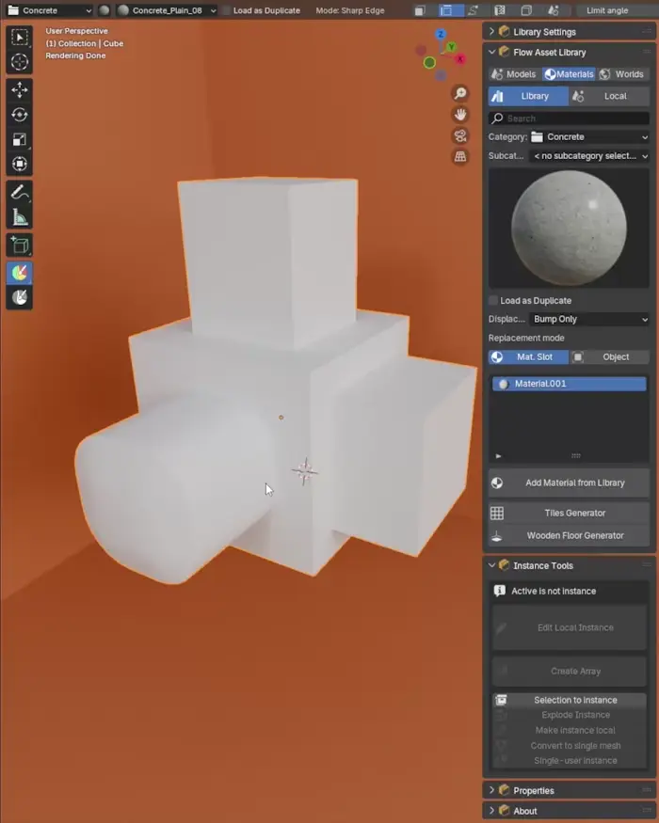
Task: Click Make instance local
Action: tap(570, 730)
